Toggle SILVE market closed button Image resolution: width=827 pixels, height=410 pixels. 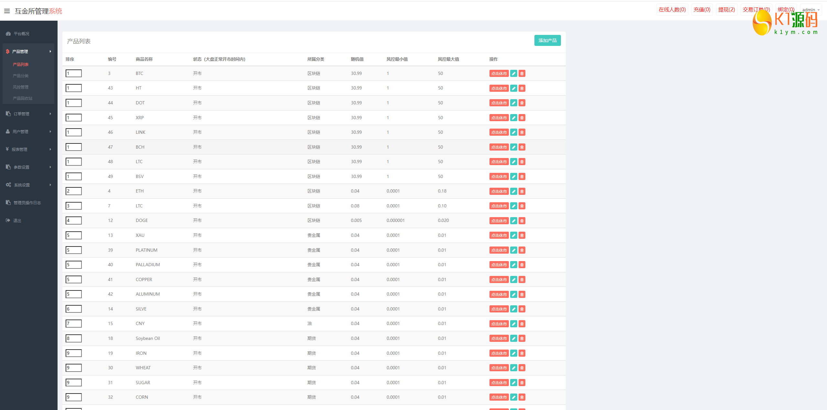click(x=499, y=309)
